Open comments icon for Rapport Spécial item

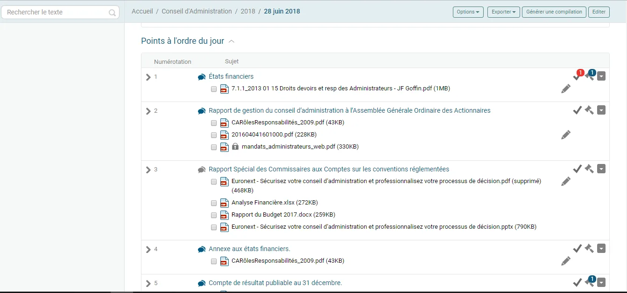(202, 170)
